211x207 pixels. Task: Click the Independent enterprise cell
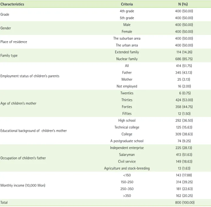coord(127,148)
